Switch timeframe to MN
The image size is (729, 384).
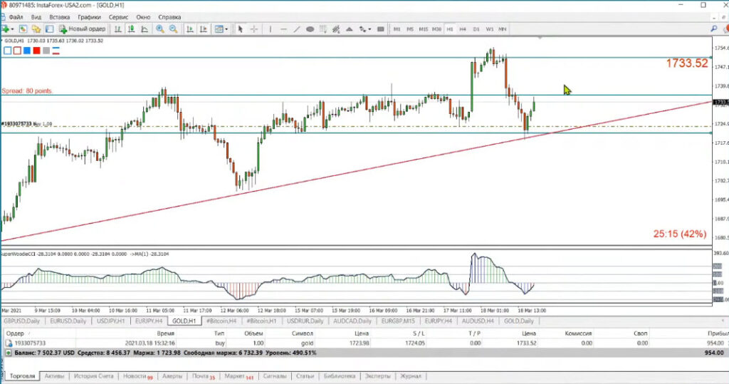(503, 29)
